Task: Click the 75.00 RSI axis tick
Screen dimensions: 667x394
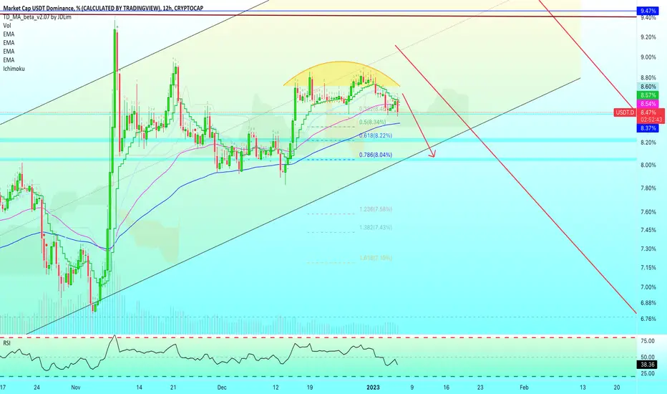Action: coord(648,341)
